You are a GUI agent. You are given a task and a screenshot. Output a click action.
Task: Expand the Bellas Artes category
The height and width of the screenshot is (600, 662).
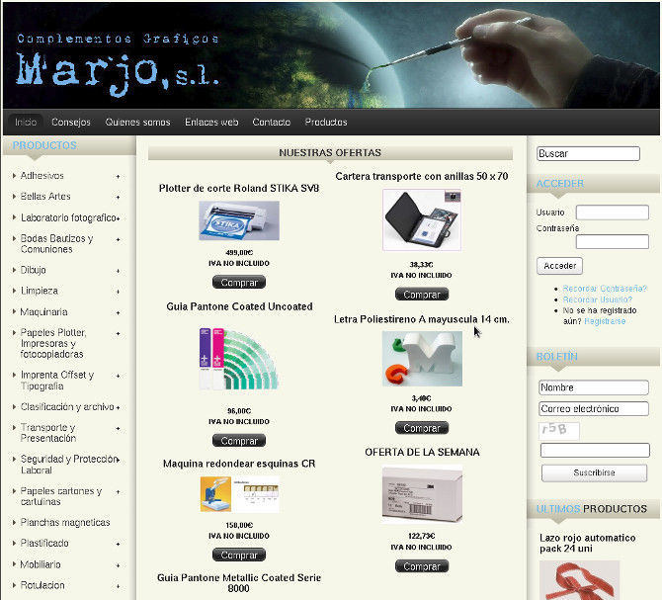(x=118, y=197)
